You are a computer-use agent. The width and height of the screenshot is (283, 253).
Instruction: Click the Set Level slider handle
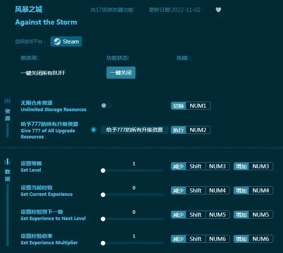[x=103, y=171]
